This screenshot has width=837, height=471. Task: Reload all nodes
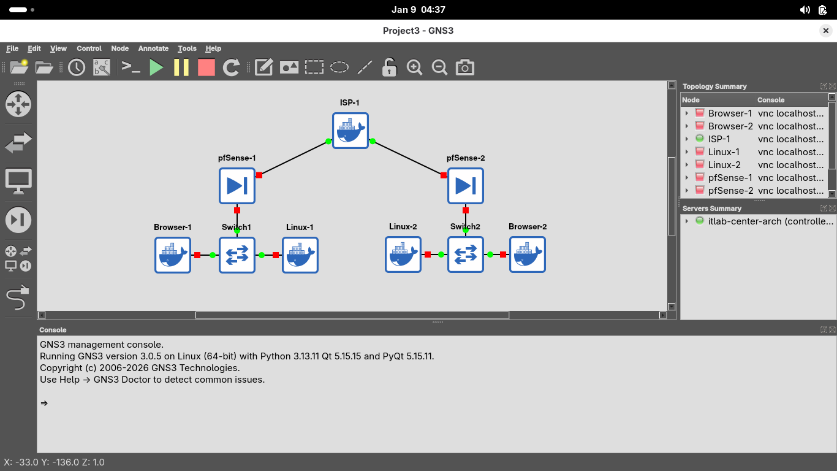(231, 67)
